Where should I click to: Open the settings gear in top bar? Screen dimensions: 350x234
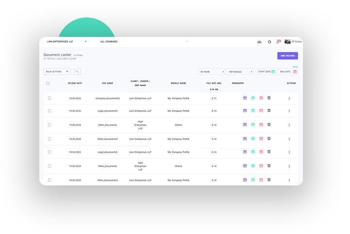coord(269,42)
